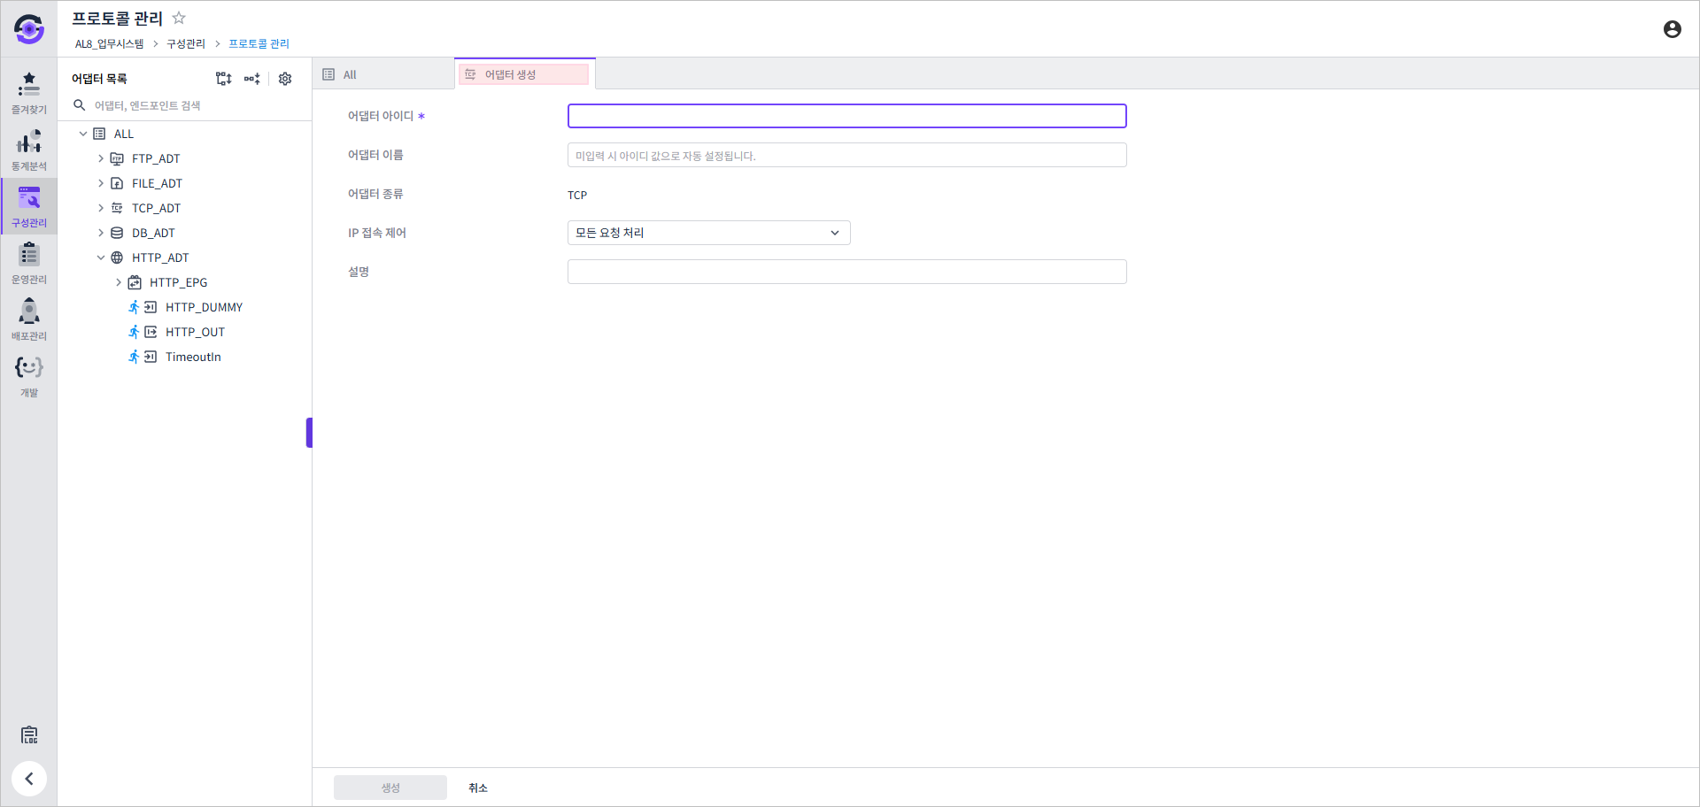Viewport: 1700px width, 807px height.
Task: Open the 통계분석 statistics sidebar menu
Action: 29,150
